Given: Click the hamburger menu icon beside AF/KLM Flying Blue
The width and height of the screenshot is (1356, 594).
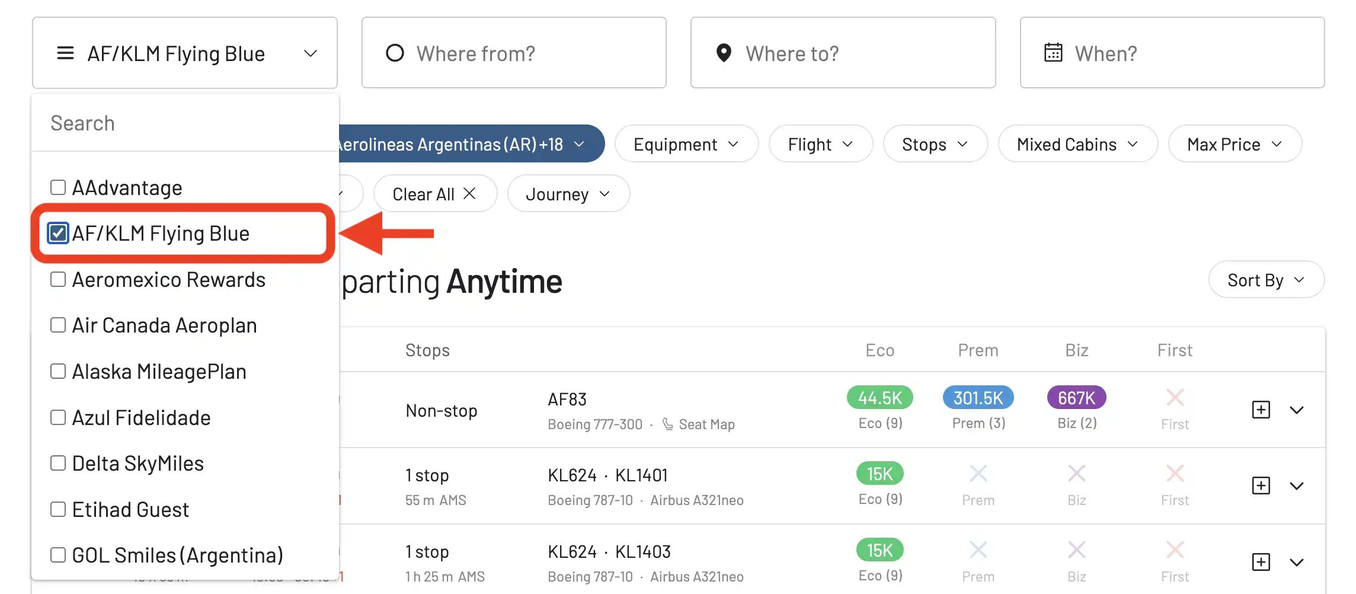Looking at the screenshot, I should [x=65, y=53].
